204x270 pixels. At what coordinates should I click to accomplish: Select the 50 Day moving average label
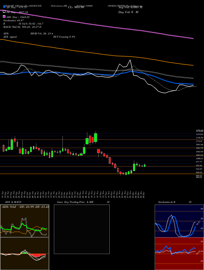coord(17,12)
